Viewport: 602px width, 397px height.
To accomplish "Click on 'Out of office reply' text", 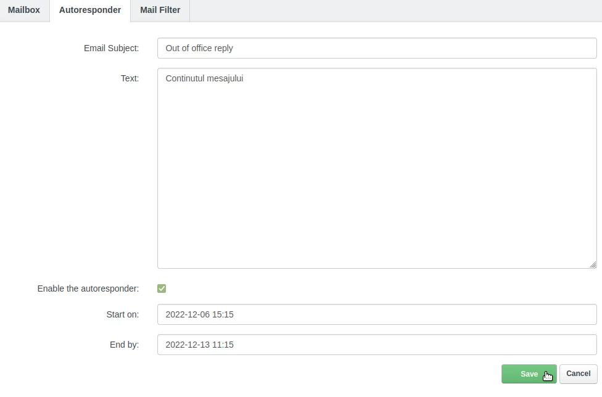I will coord(199,48).
